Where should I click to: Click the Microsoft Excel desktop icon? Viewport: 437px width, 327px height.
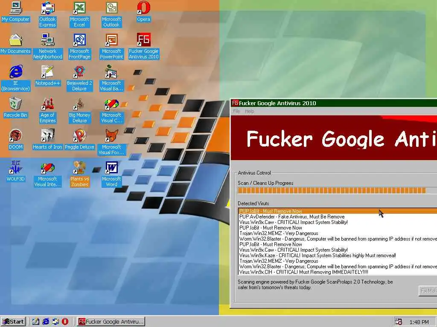click(x=79, y=14)
